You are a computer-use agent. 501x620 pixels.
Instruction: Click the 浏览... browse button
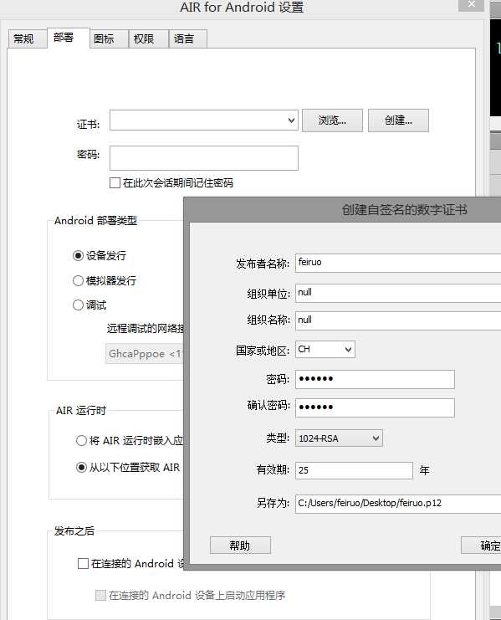pos(332,120)
